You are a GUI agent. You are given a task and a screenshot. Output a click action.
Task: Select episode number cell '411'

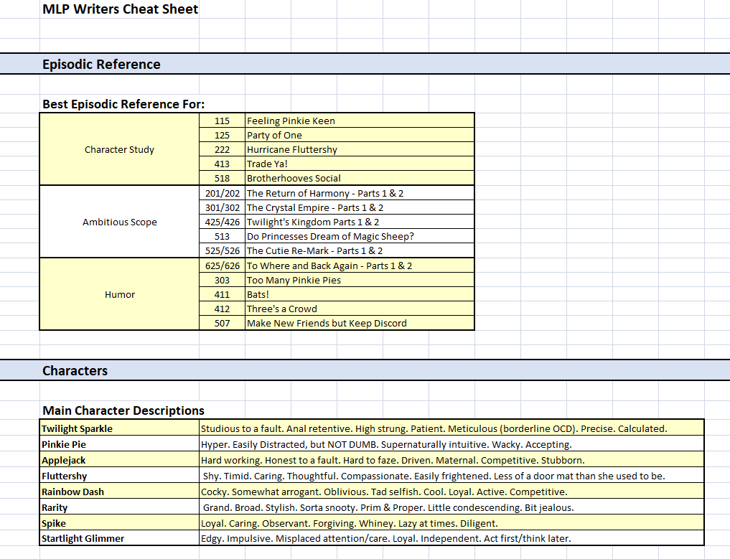point(222,295)
